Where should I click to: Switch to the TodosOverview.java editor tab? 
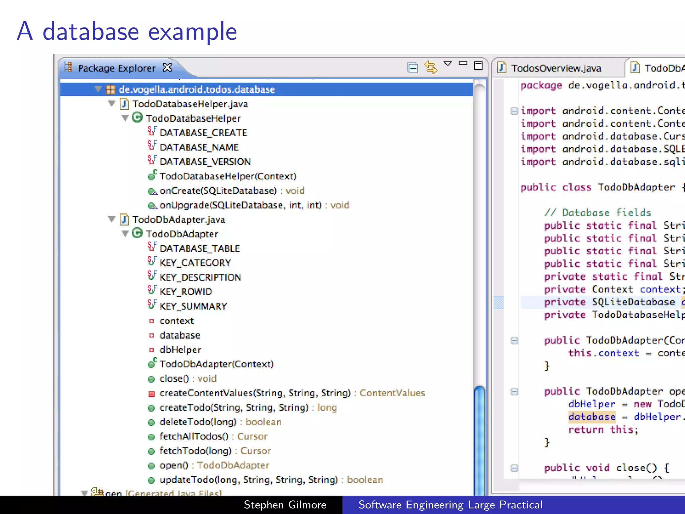(556, 68)
